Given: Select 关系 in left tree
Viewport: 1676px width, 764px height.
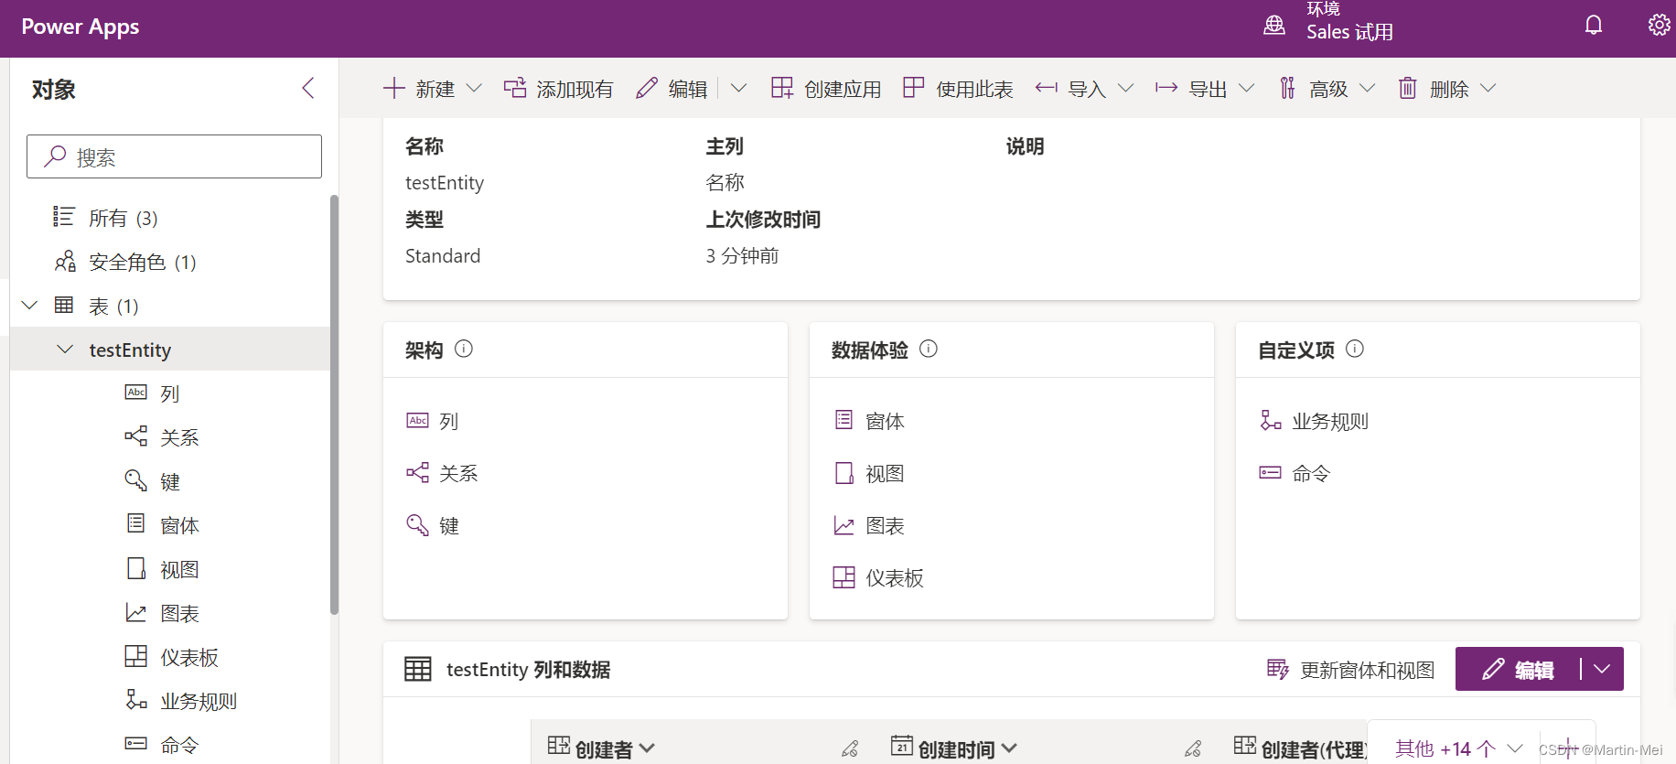Looking at the screenshot, I should 169,436.
